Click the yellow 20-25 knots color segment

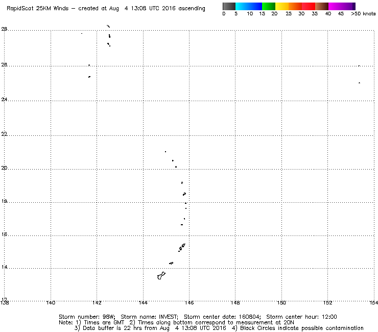click(x=282, y=6)
